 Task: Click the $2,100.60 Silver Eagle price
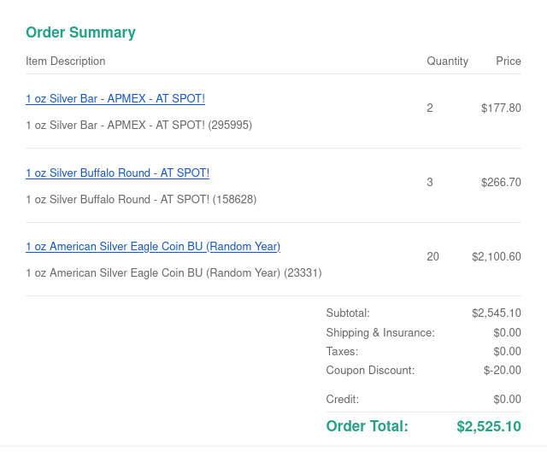[x=497, y=256]
